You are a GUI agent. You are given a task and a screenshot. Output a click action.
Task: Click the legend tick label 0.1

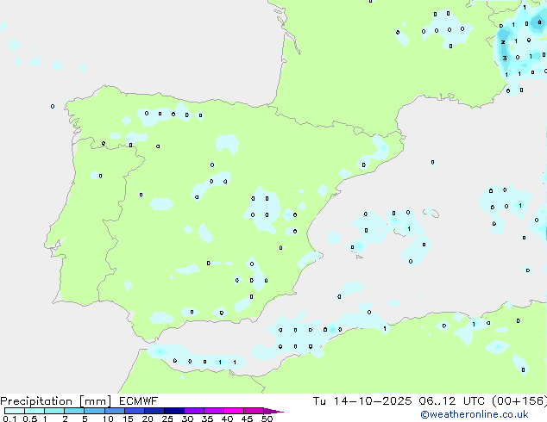point(9,419)
